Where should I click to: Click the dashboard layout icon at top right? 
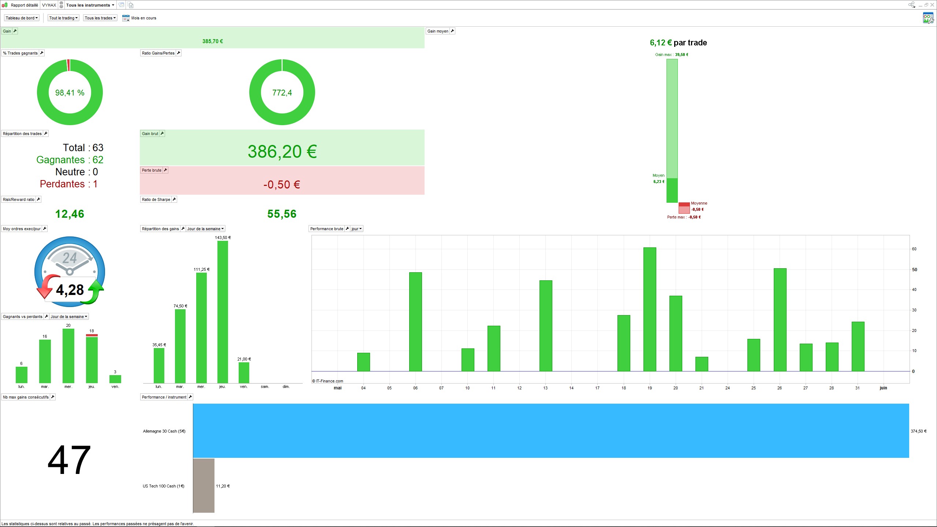[x=928, y=18]
